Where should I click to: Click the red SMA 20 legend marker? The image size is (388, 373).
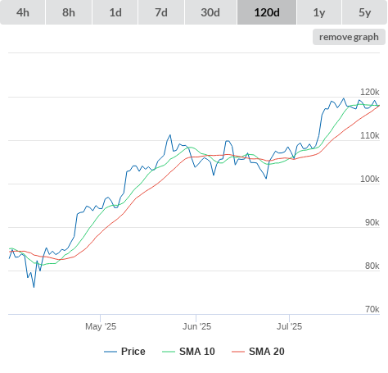[238, 352]
